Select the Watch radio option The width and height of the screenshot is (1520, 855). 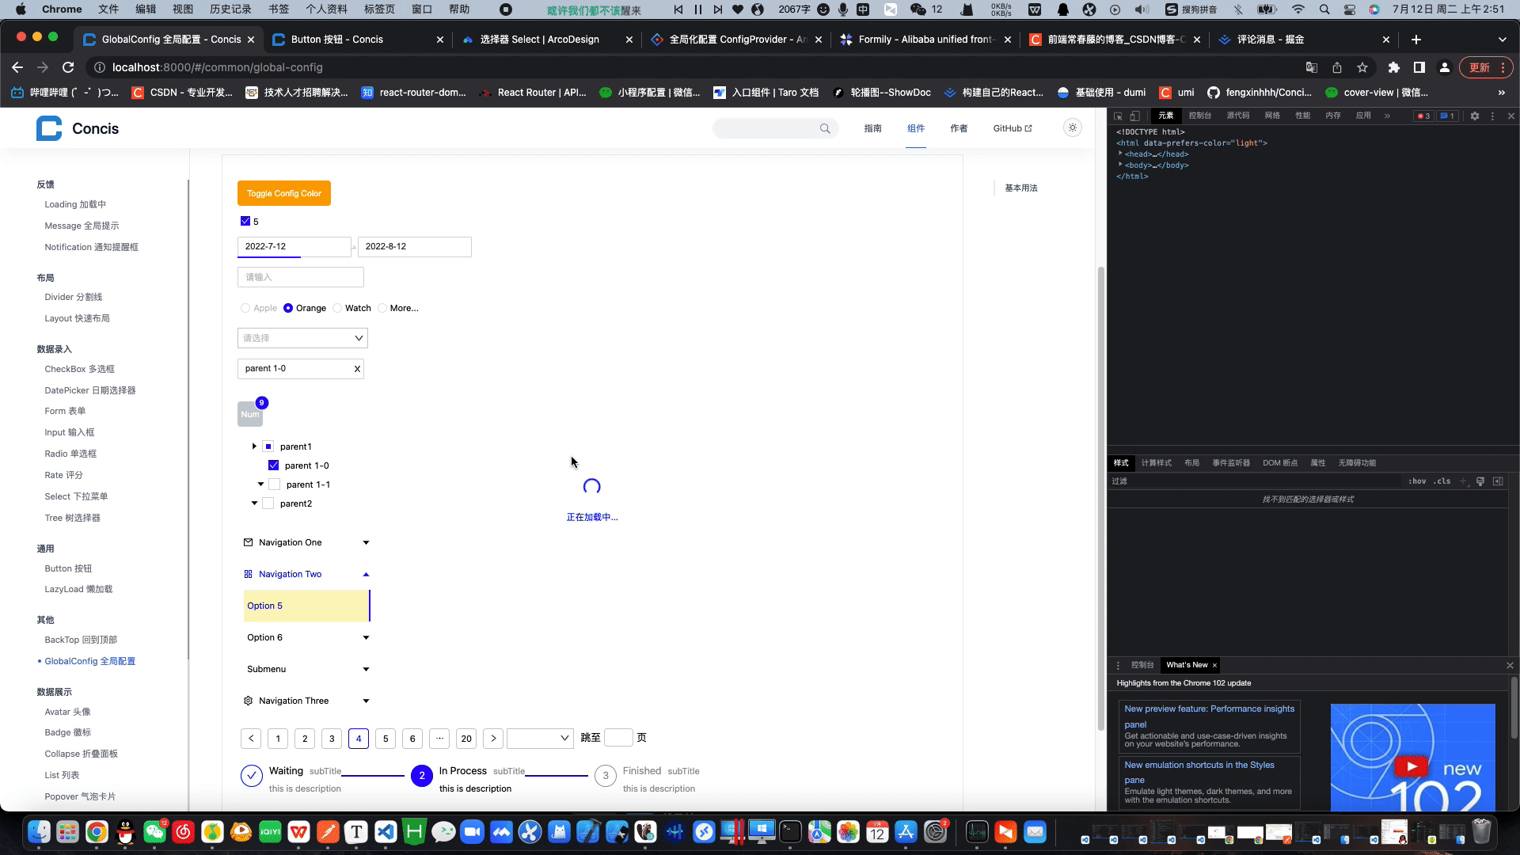(x=338, y=308)
